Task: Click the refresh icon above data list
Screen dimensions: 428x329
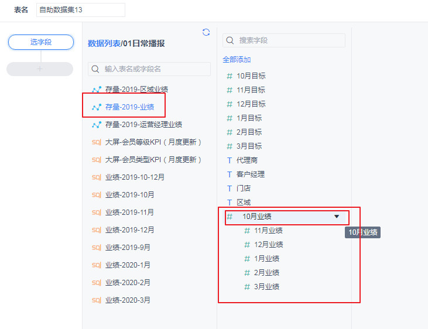Action: (206, 33)
